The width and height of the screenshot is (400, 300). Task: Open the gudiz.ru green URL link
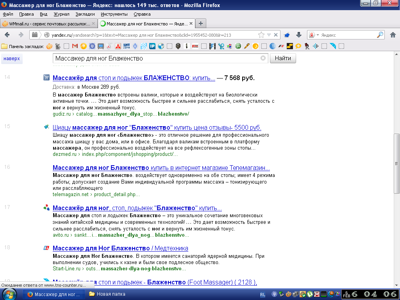(x=121, y=114)
